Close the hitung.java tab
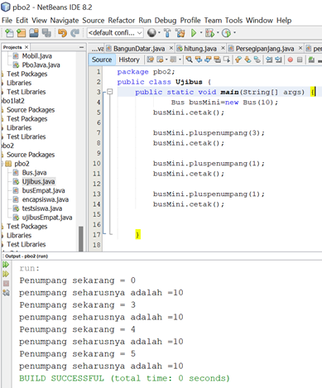The image size is (322, 388). 223,48
